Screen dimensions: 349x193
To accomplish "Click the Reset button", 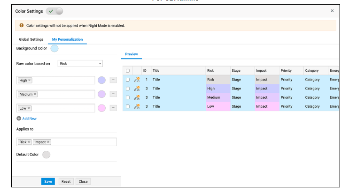I will coord(66,181).
